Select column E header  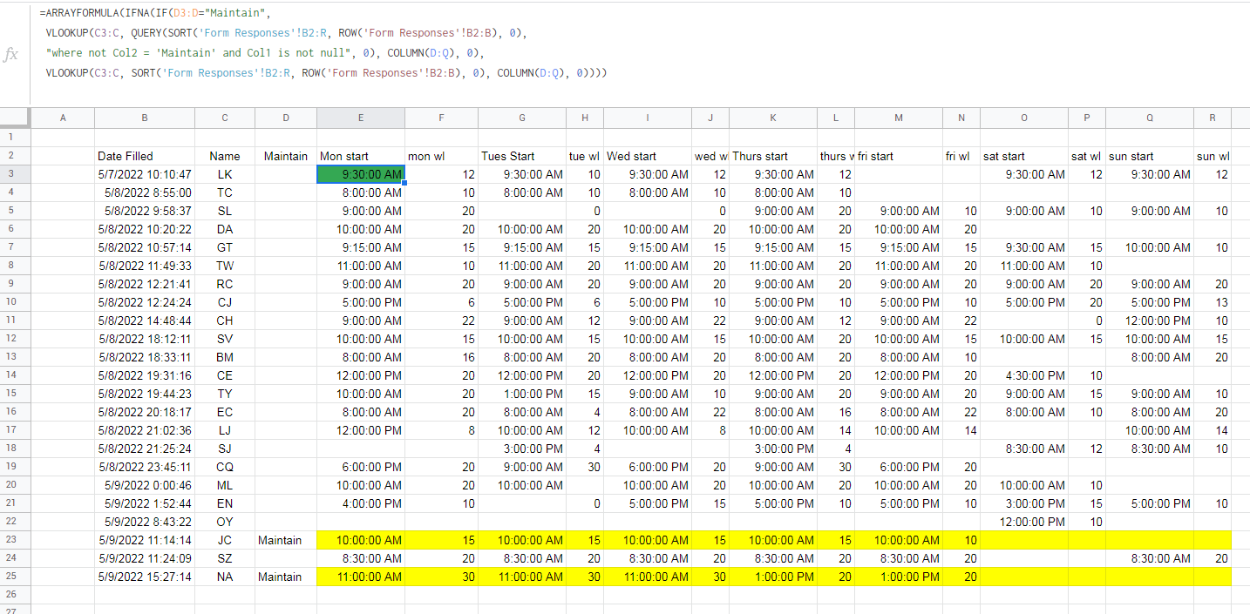click(x=361, y=118)
